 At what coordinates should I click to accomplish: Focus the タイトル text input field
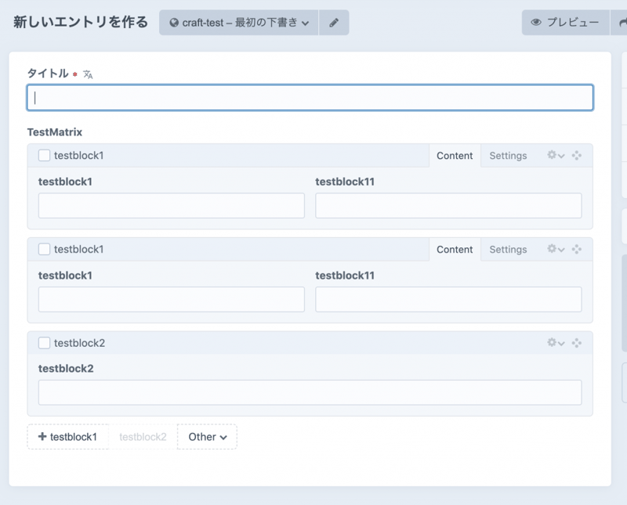310,98
